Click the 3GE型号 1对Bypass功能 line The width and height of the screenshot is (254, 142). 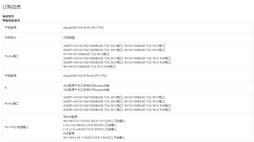pos(87,90)
